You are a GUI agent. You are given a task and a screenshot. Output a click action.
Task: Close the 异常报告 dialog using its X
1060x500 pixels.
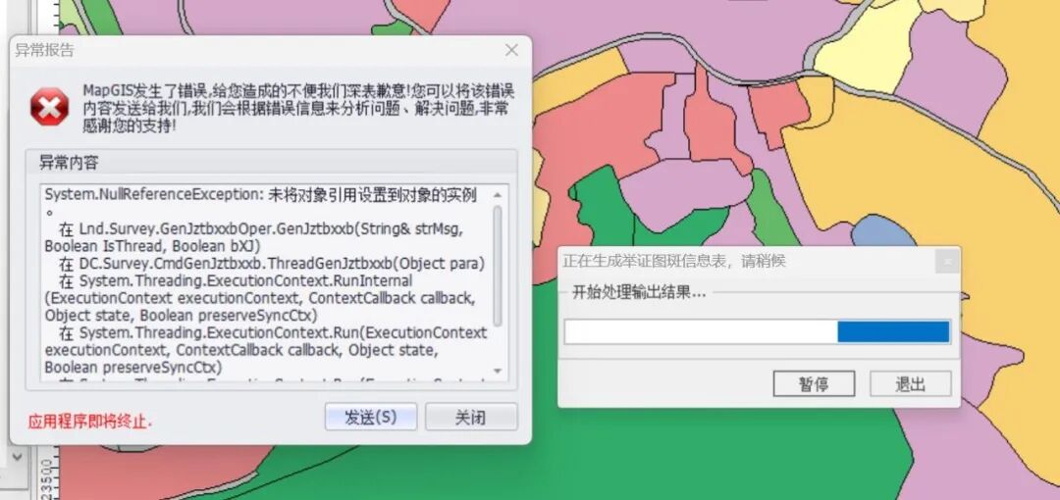511,50
